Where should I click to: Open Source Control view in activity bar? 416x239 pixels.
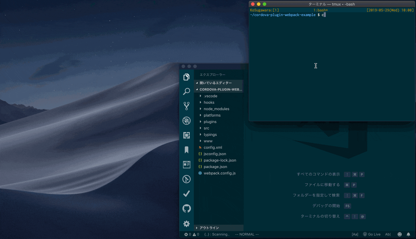187,106
